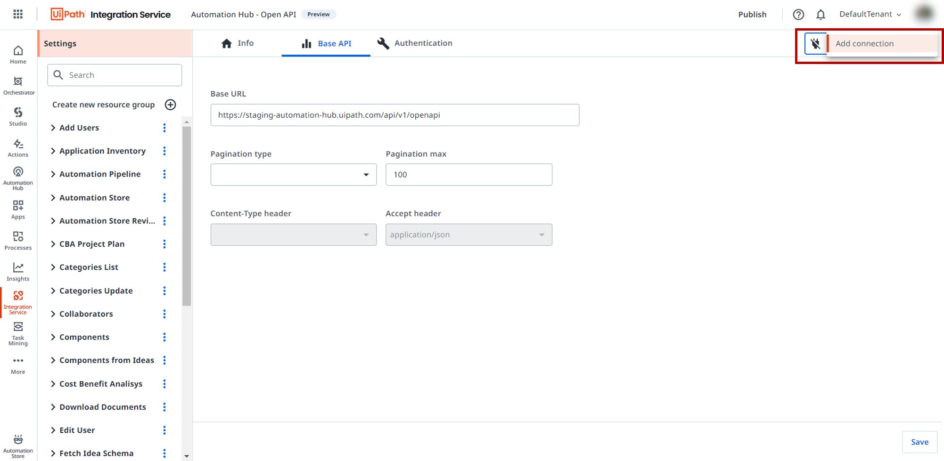The image size is (944, 461).
Task: Open the Content-Type header dropdown
Action: [294, 235]
